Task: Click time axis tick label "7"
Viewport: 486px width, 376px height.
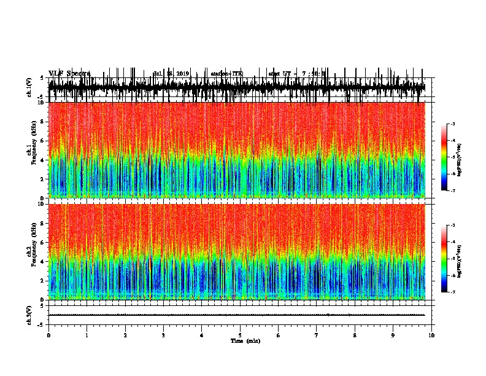Action: 317,335
